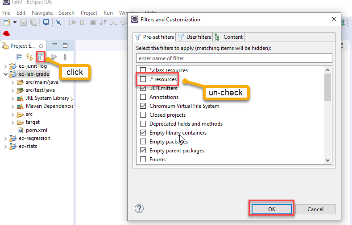Click the Collapse All icon in Project Explorer
352x225 pixels.
[x=20, y=57]
